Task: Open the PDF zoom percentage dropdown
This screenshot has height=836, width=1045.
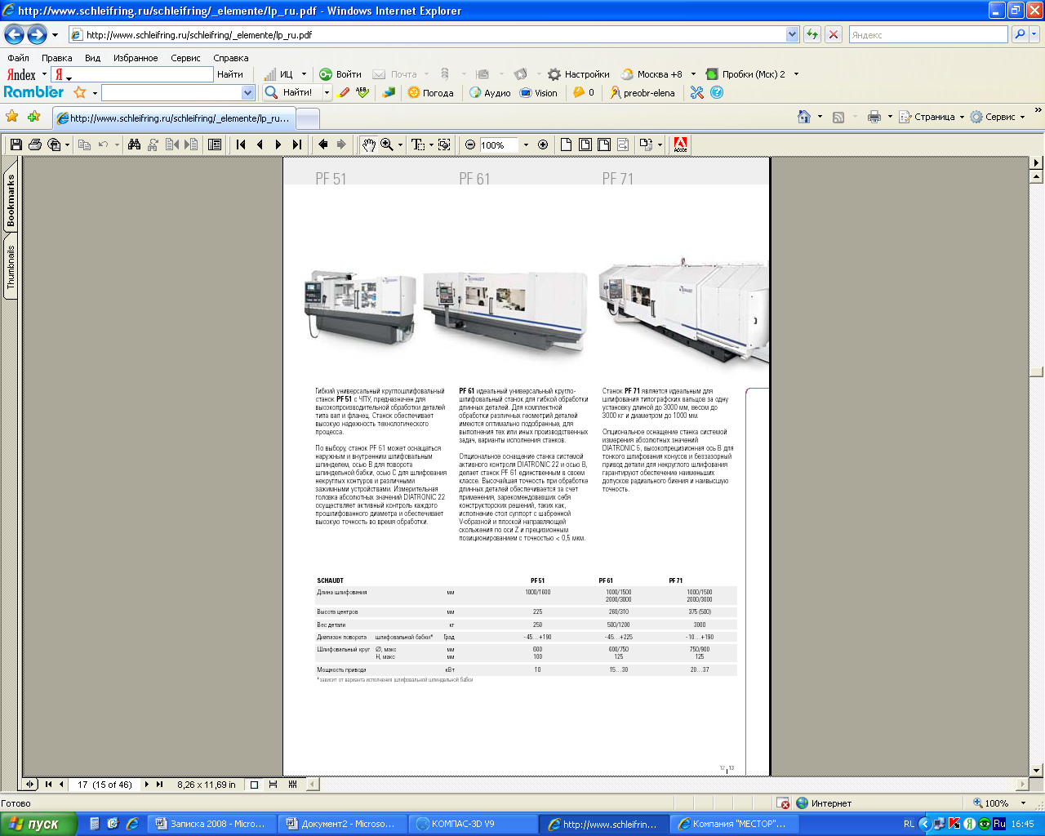Action: (526, 145)
